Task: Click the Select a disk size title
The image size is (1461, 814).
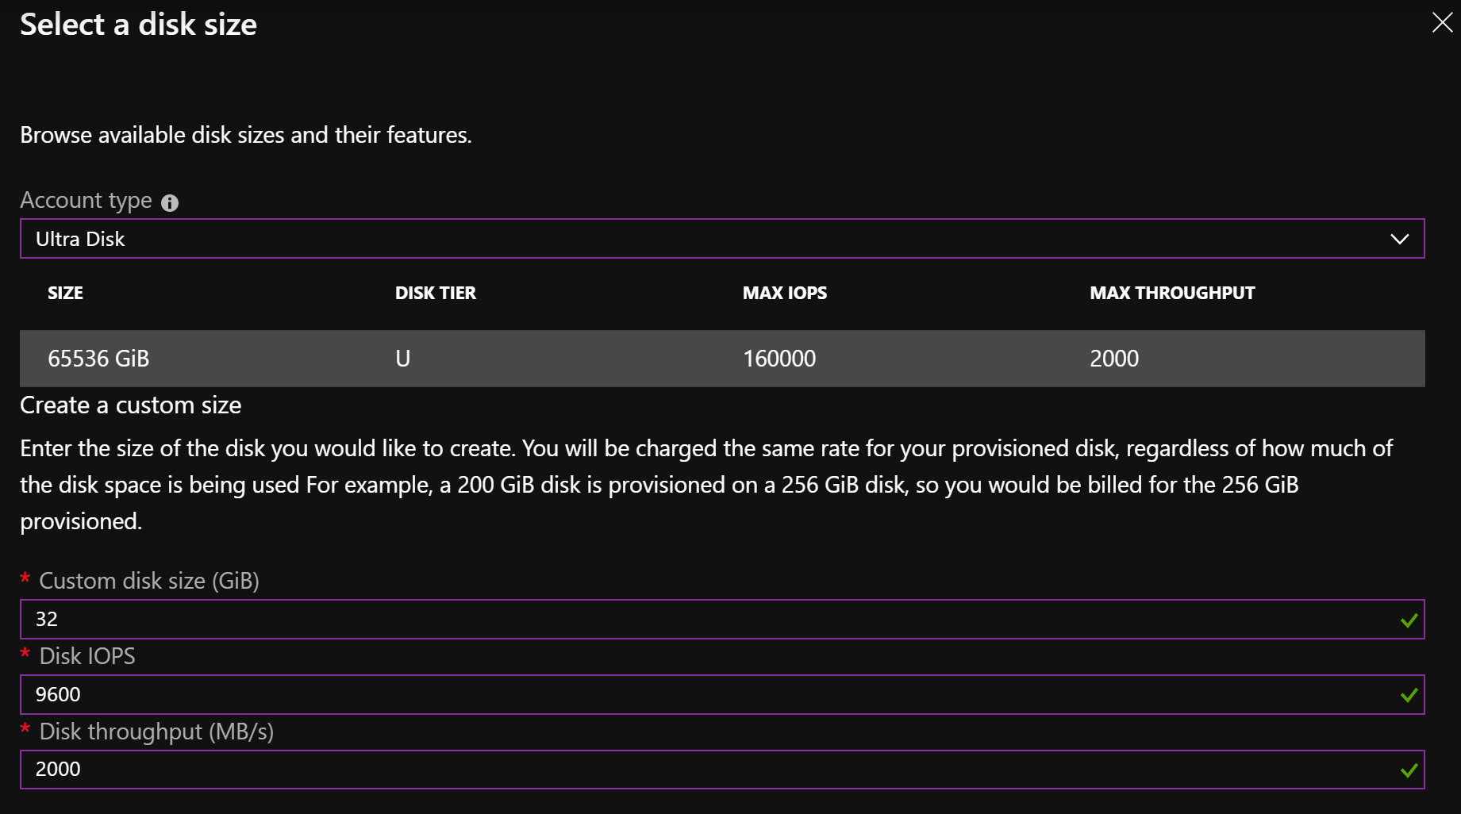Action: [x=138, y=25]
